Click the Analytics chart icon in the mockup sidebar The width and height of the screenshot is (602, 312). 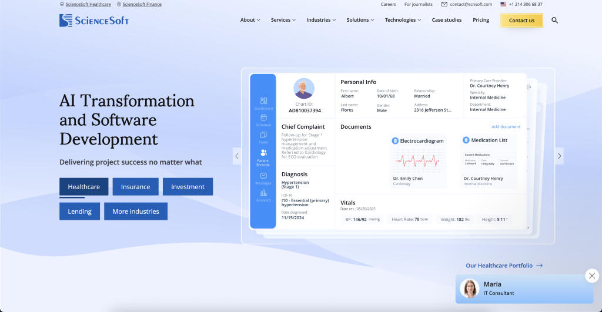click(263, 193)
